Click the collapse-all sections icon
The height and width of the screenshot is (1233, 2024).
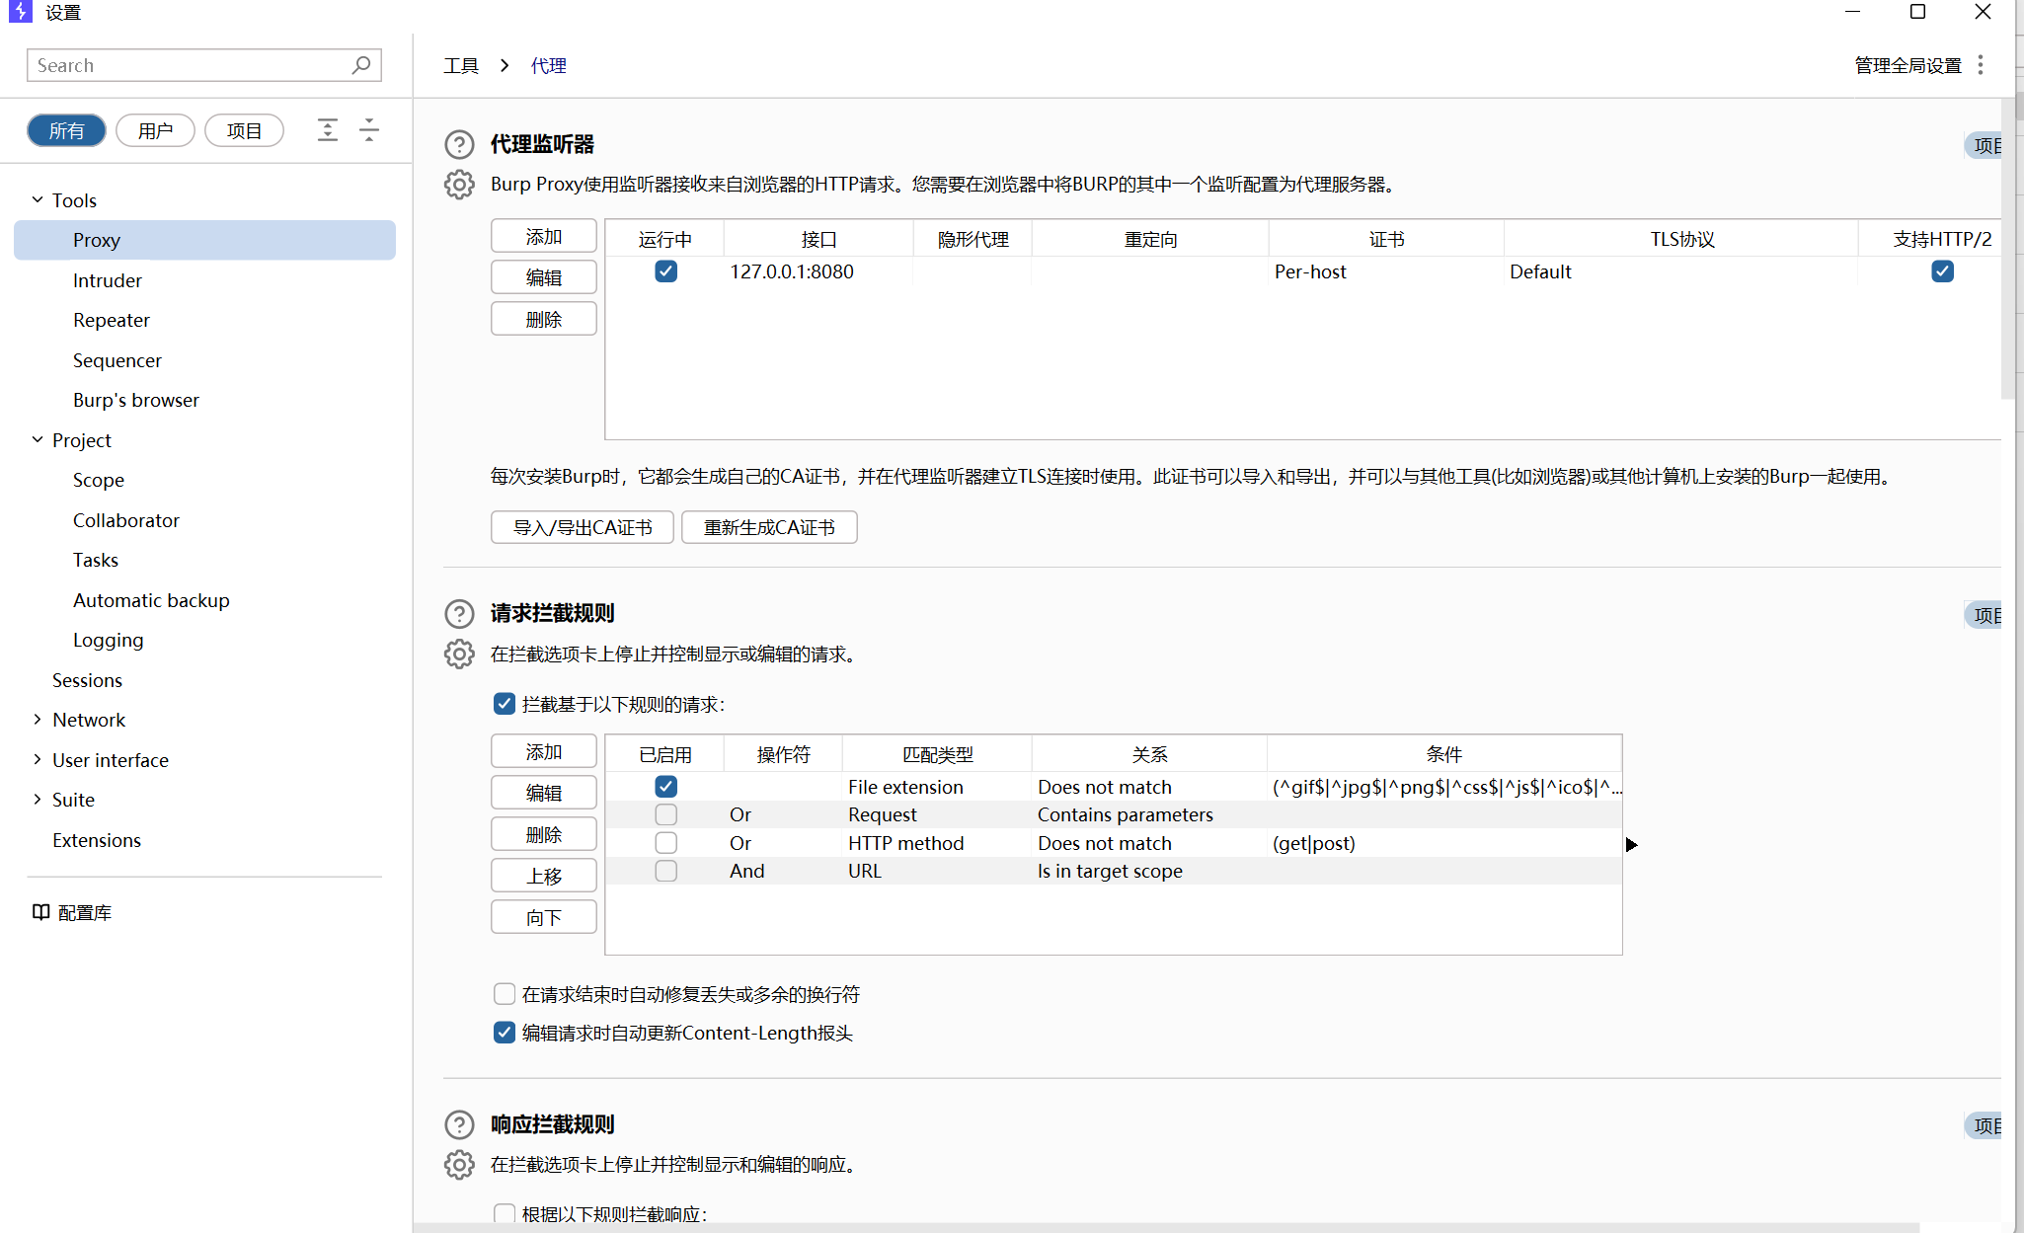point(369,130)
